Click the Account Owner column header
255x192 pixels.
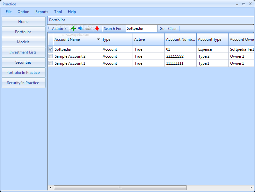241,39
